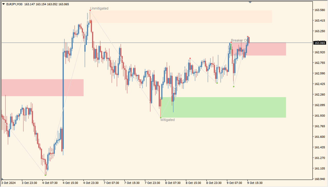Select the green swing-low dot at chart bottom
This screenshot has width=328, height=187.
pyautogui.click(x=45, y=175)
